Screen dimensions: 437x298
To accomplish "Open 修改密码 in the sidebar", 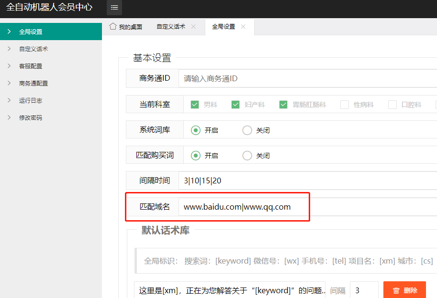I will pos(31,117).
